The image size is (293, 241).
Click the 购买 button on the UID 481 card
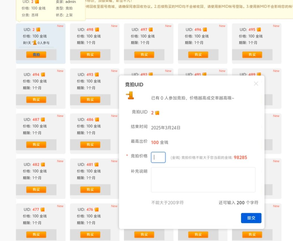coord(90,190)
